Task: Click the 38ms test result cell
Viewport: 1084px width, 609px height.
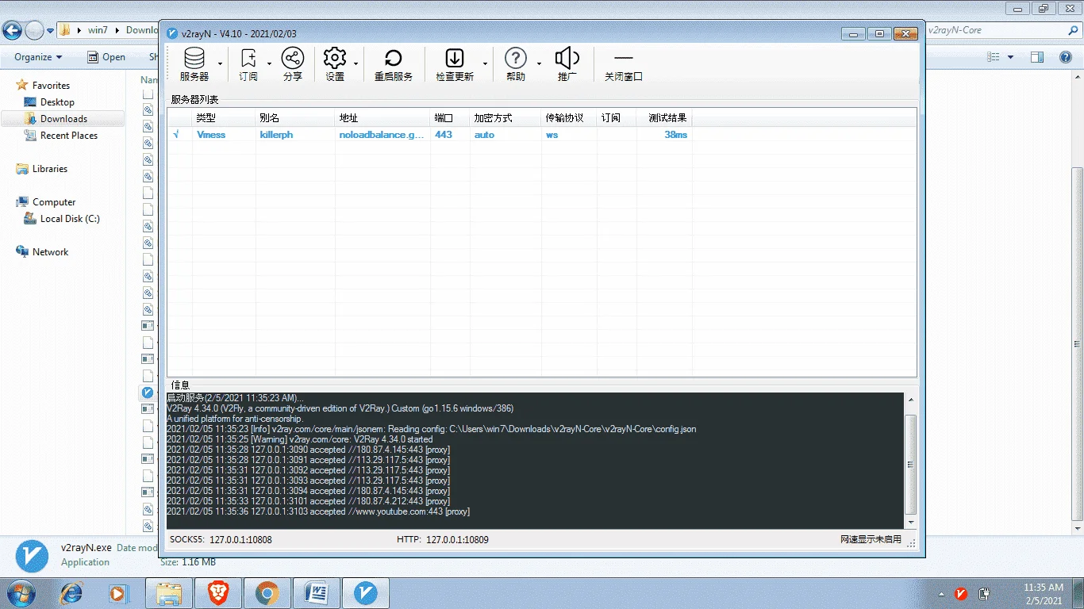Action: pos(676,135)
